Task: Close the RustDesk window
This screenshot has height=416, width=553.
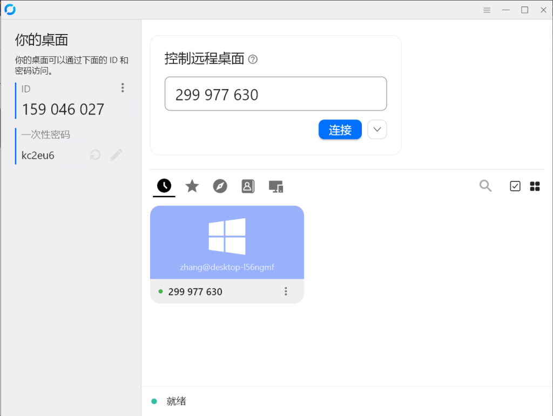Action: click(543, 10)
